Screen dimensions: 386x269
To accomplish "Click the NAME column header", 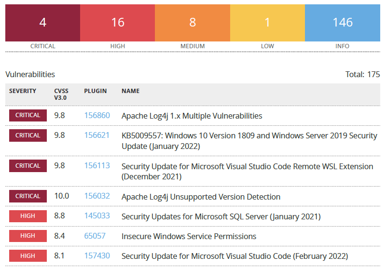I will coord(130,91).
